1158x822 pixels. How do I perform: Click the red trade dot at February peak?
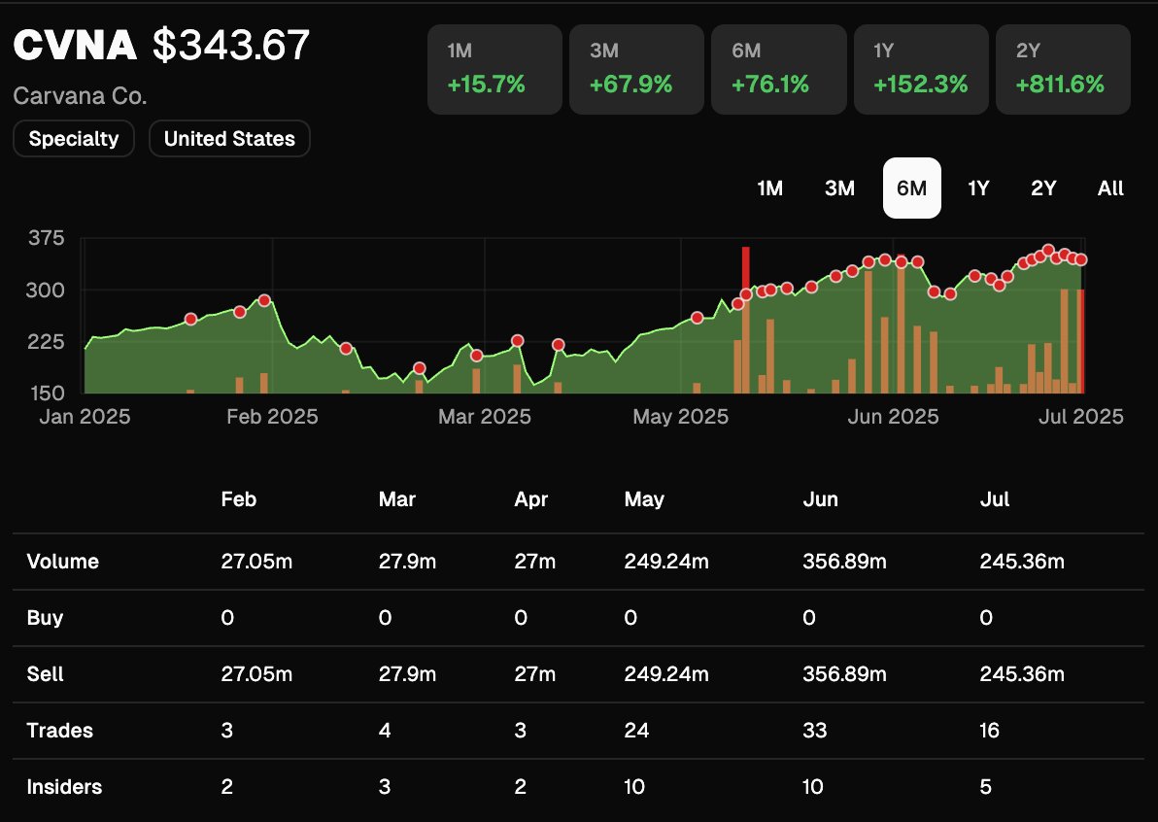click(x=264, y=300)
